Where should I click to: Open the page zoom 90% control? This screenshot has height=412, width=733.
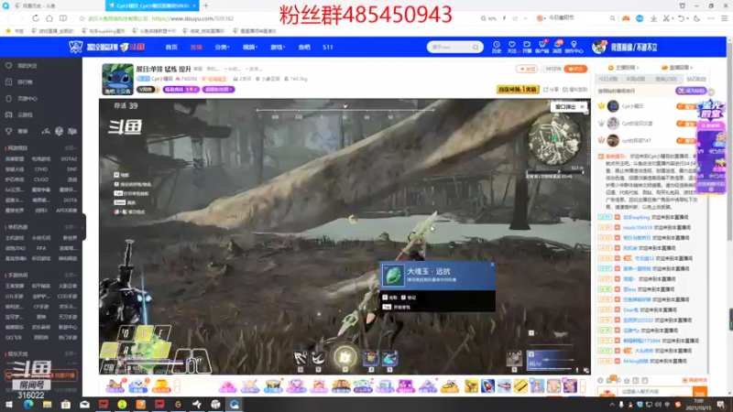coord(488,18)
